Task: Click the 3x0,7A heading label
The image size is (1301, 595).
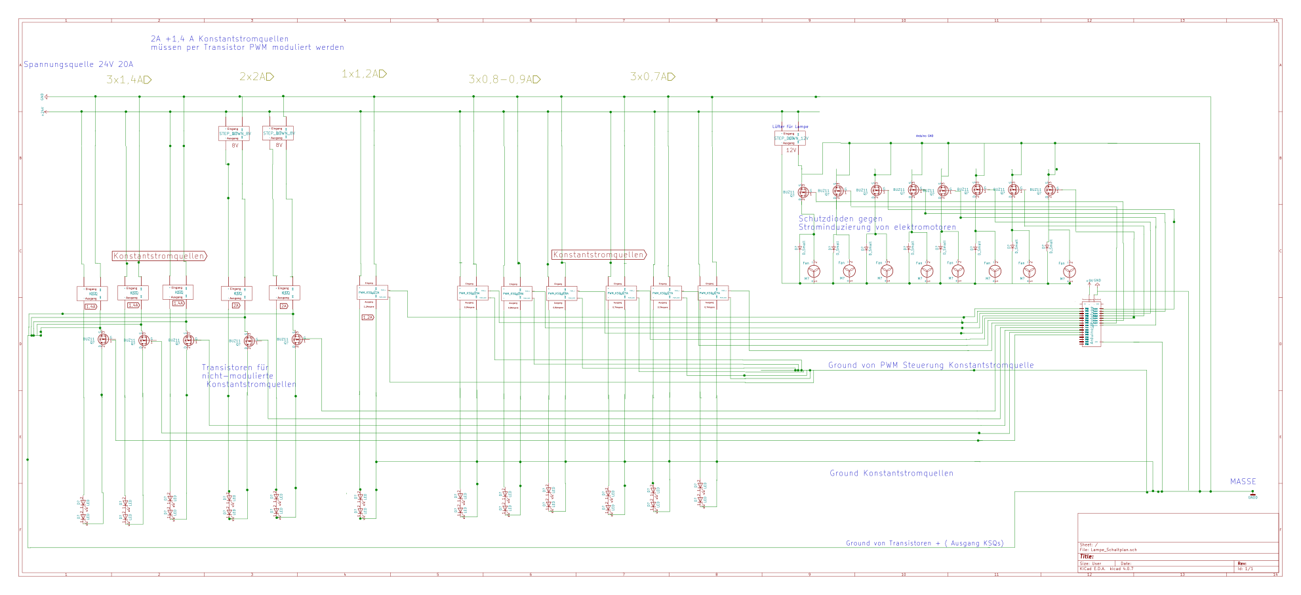Action: coord(652,77)
